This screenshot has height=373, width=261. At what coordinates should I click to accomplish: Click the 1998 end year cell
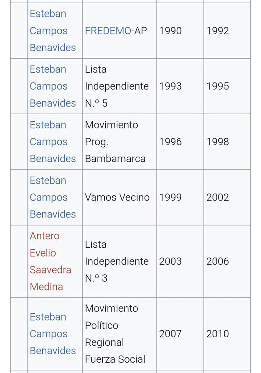[x=218, y=142]
